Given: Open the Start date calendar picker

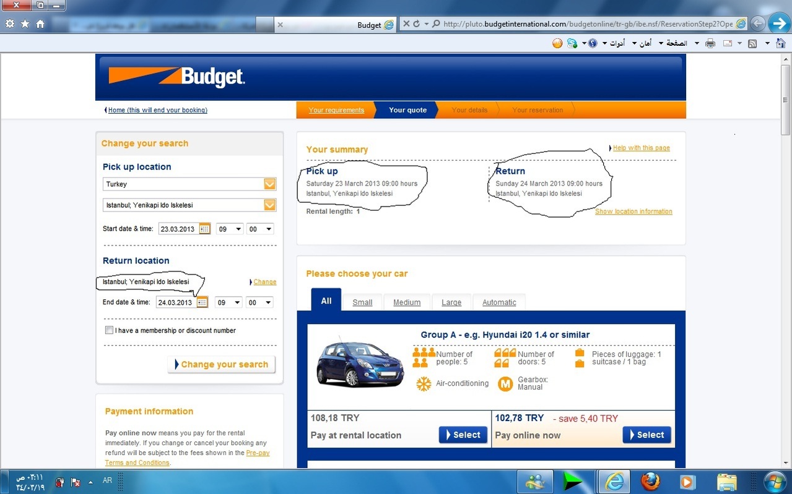Looking at the screenshot, I should coord(204,229).
